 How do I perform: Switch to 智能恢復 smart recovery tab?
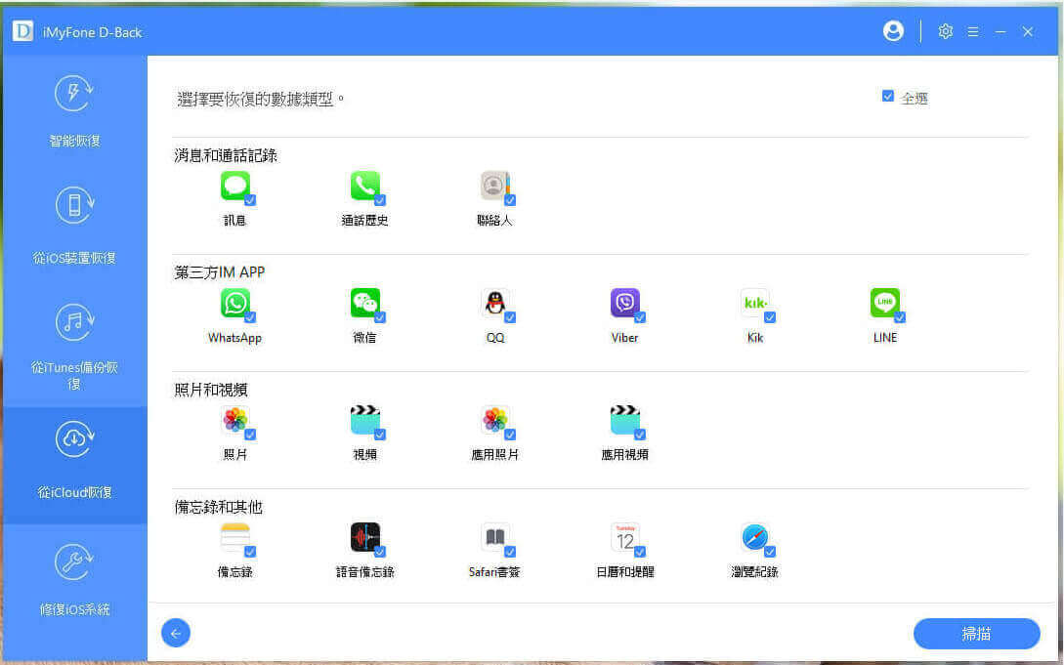pos(74,112)
